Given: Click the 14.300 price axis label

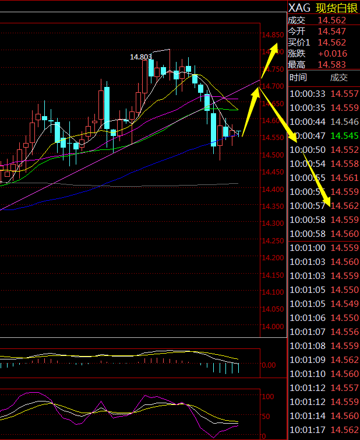Looking at the screenshot, I should click(273, 224).
